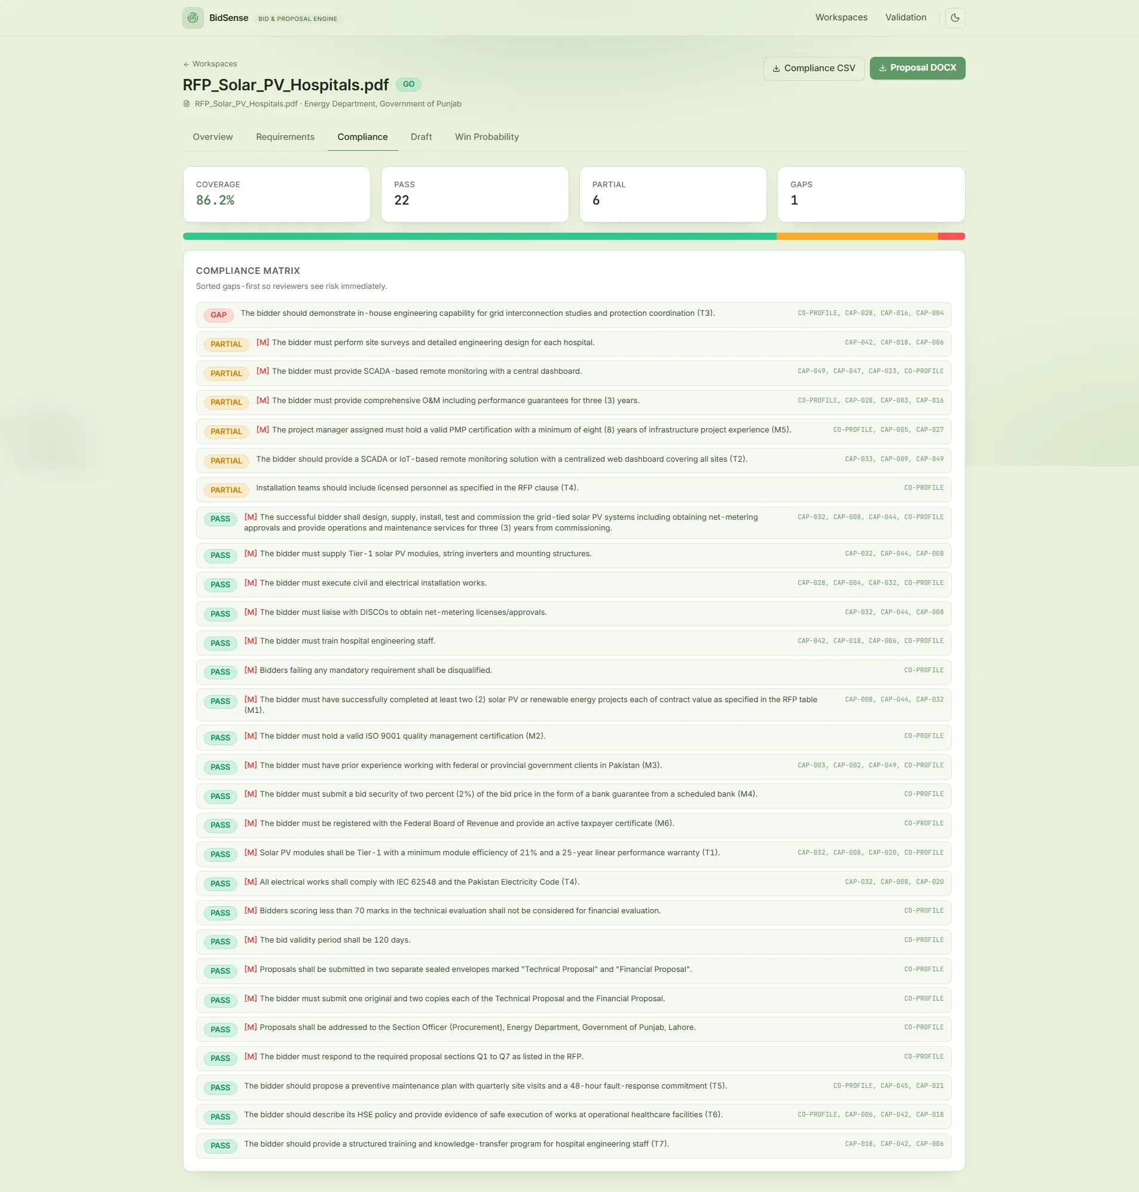Click the Partial 6 summary card
The width and height of the screenshot is (1139, 1192).
tap(673, 194)
